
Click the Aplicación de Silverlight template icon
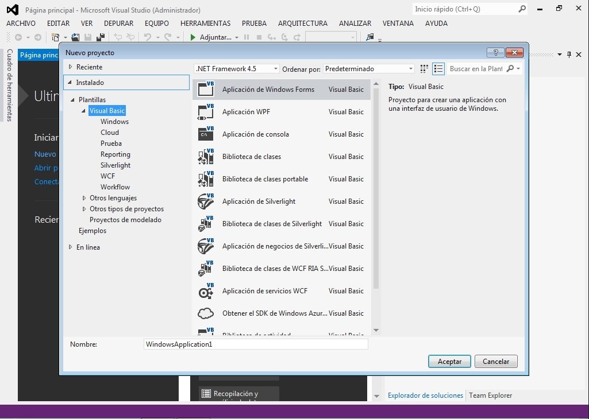tap(206, 201)
